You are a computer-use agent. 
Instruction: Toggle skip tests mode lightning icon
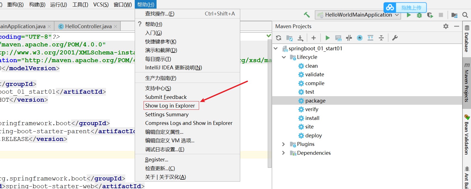pos(360,38)
